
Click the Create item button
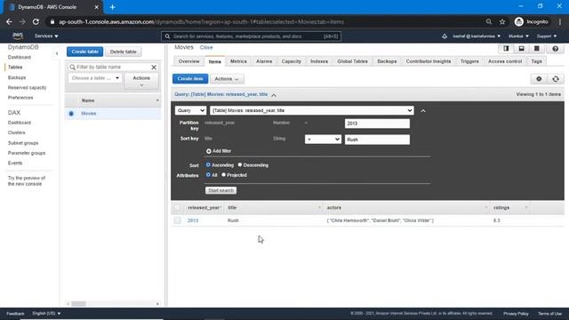[x=190, y=79]
